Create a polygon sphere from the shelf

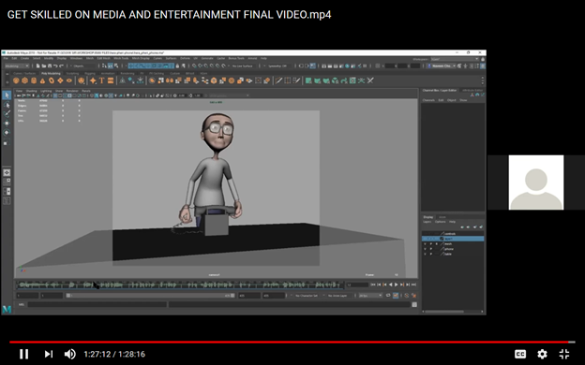coord(16,80)
